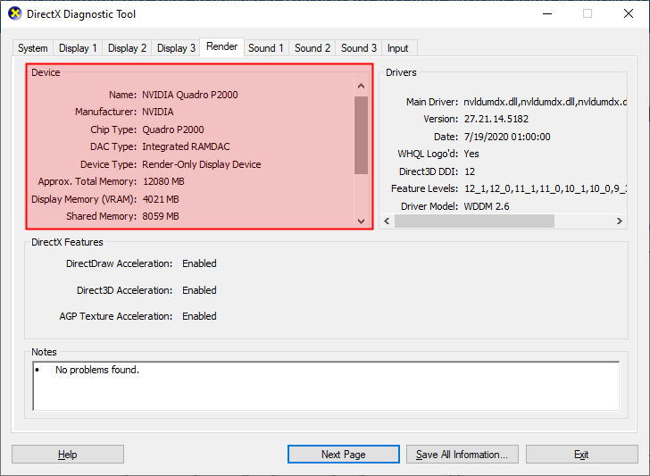Switch to the Input tab
Viewport: 650px width, 476px height.
(397, 48)
